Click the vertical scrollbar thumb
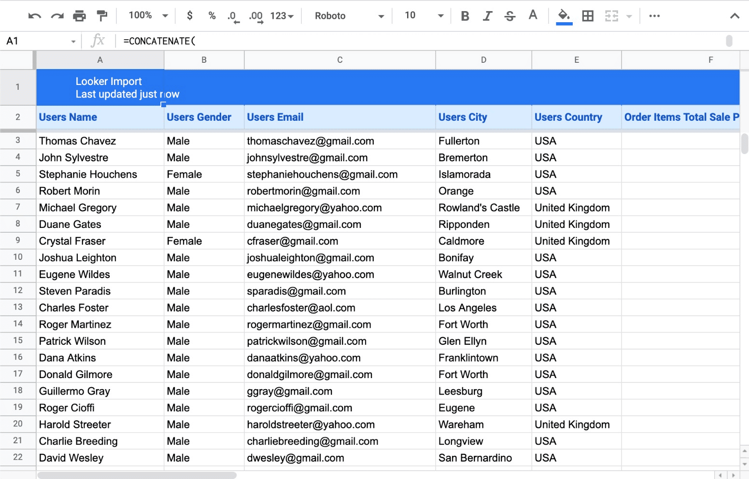 745,143
